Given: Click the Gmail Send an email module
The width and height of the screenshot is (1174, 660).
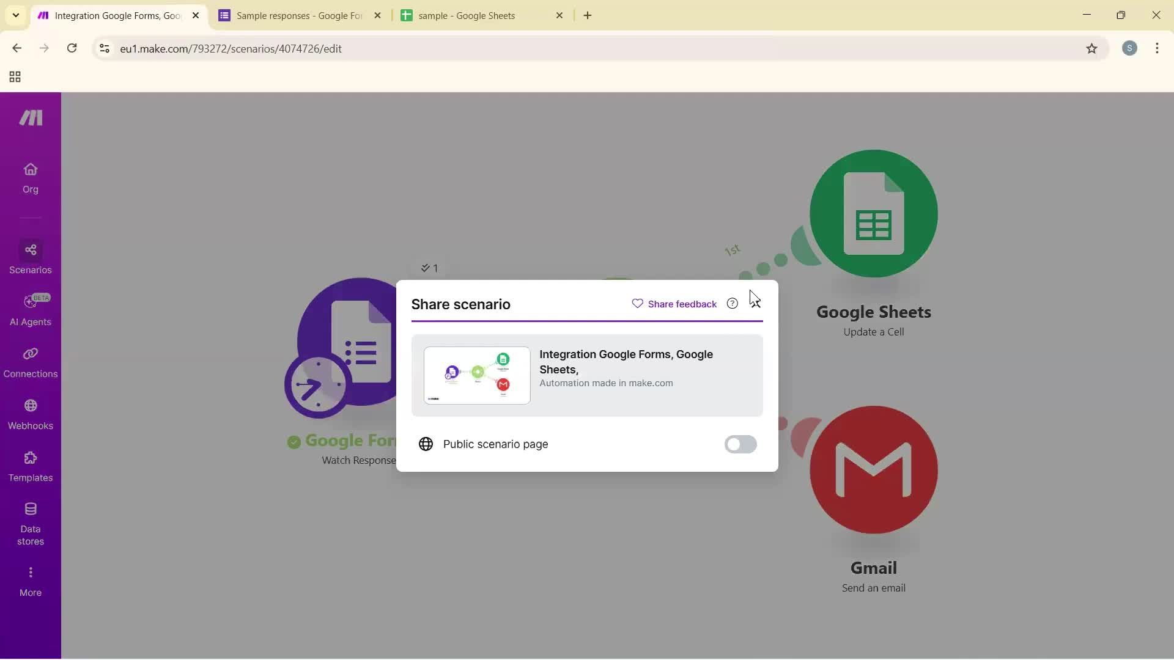Looking at the screenshot, I should point(873,471).
